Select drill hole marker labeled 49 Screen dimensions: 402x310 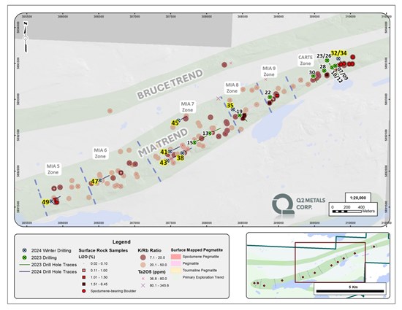coord(51,201)
